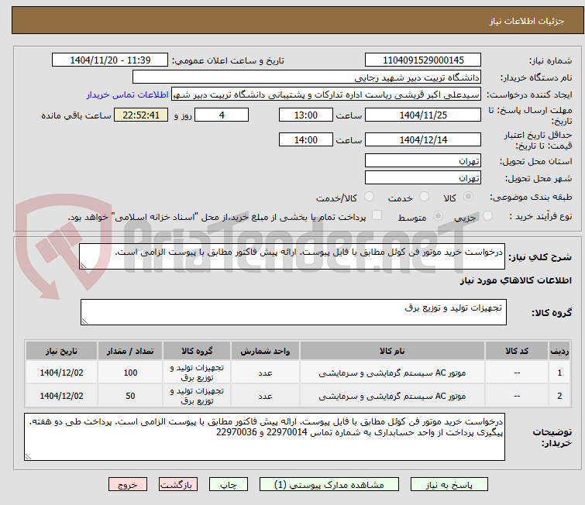Click row 2 product name cell
Viewport: 585px width, 505px height.
(x=392, y=395)
